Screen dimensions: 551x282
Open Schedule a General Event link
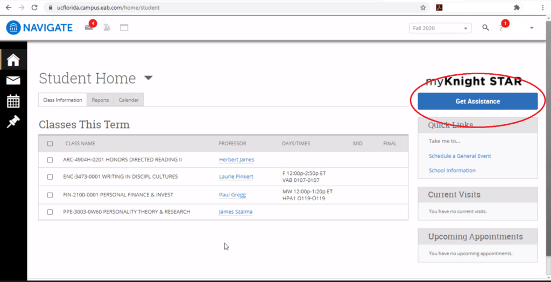(x=460, y=156)
